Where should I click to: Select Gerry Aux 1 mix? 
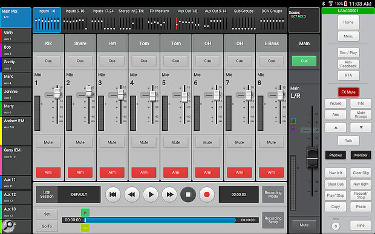pyautogui.click(x=16, y=36)
